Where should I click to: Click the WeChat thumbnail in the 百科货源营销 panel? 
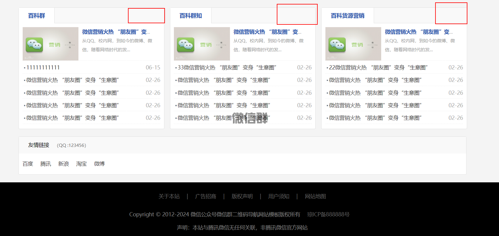353,44
